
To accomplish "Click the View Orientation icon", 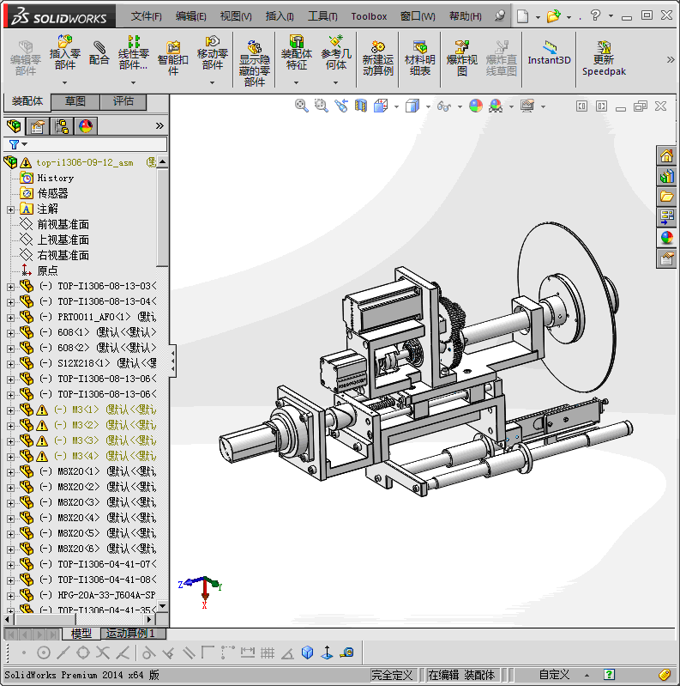I will (x=381, y=106).
